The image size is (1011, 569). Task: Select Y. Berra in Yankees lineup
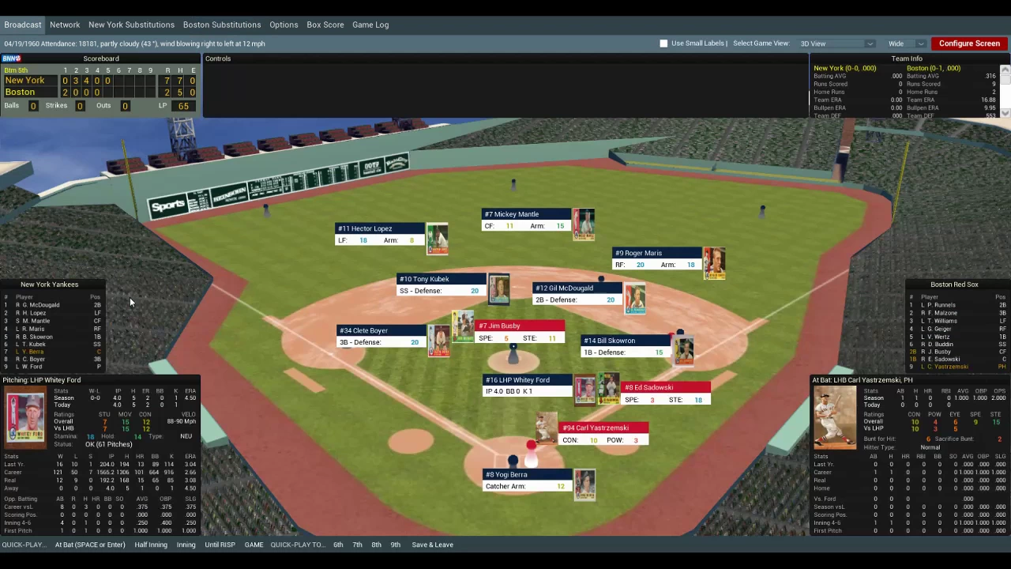point(51,352)
